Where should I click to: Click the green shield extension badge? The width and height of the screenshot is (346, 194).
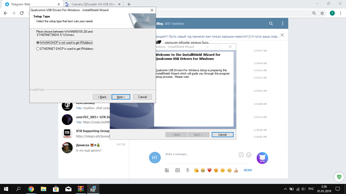tap(339, 177)
